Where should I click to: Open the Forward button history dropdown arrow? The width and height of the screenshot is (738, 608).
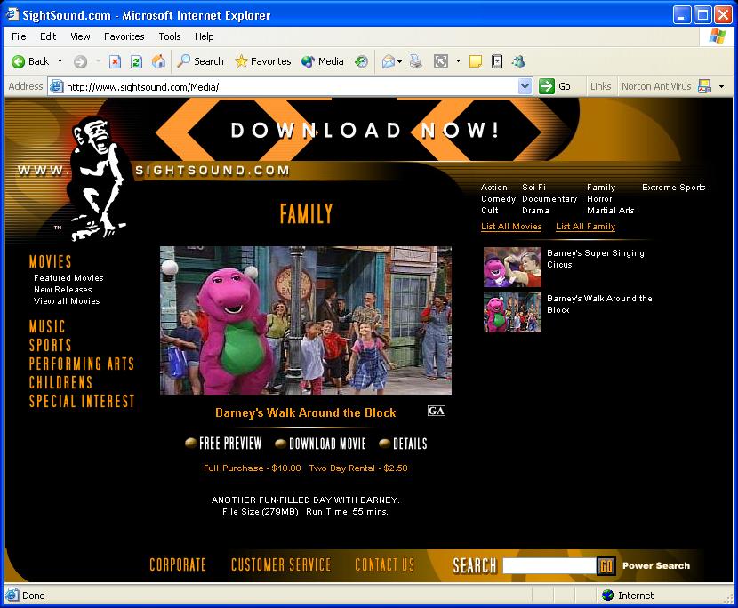[98, 61]
